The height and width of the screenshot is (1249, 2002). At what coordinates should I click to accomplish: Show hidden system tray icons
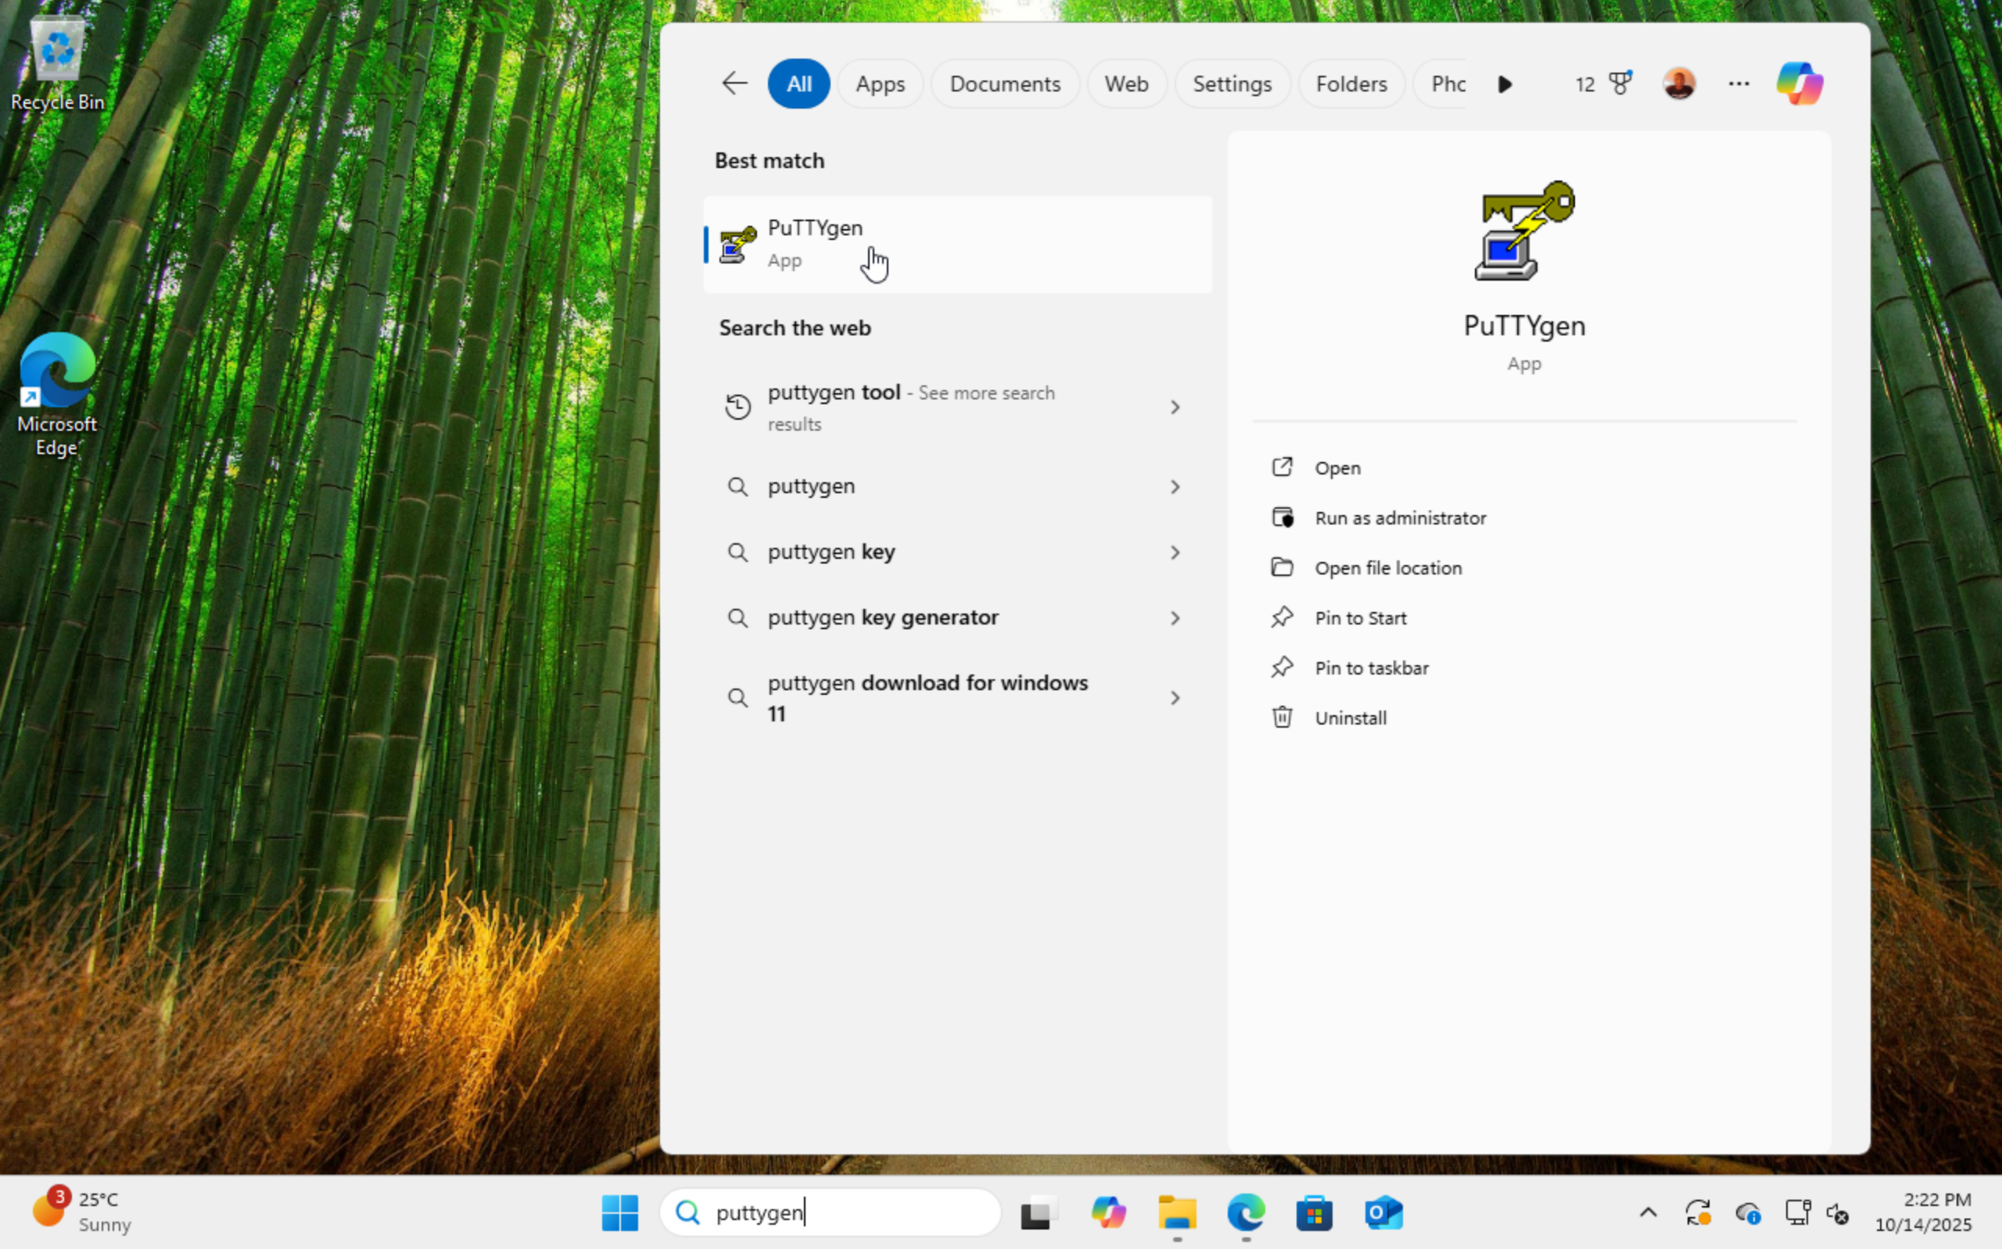click(x=1648, y=1212)
